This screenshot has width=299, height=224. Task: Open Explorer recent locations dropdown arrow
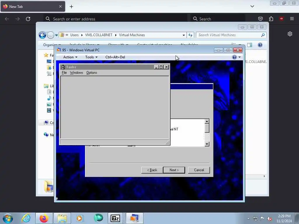click(56, 35)
